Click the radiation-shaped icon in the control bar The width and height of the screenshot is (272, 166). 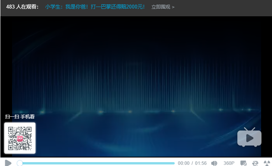pyautogui.click(x=267, y=163)
